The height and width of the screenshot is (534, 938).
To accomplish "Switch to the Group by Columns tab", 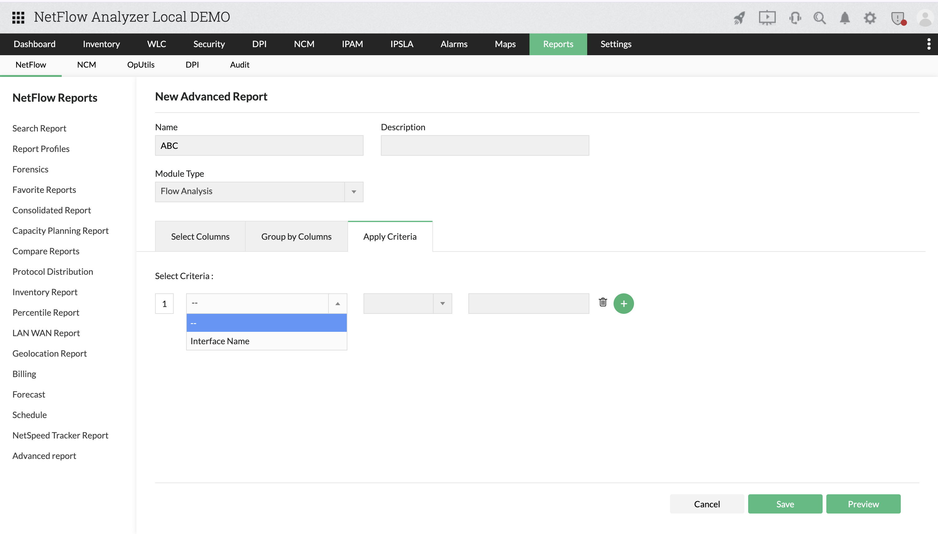I will point(296,236).
